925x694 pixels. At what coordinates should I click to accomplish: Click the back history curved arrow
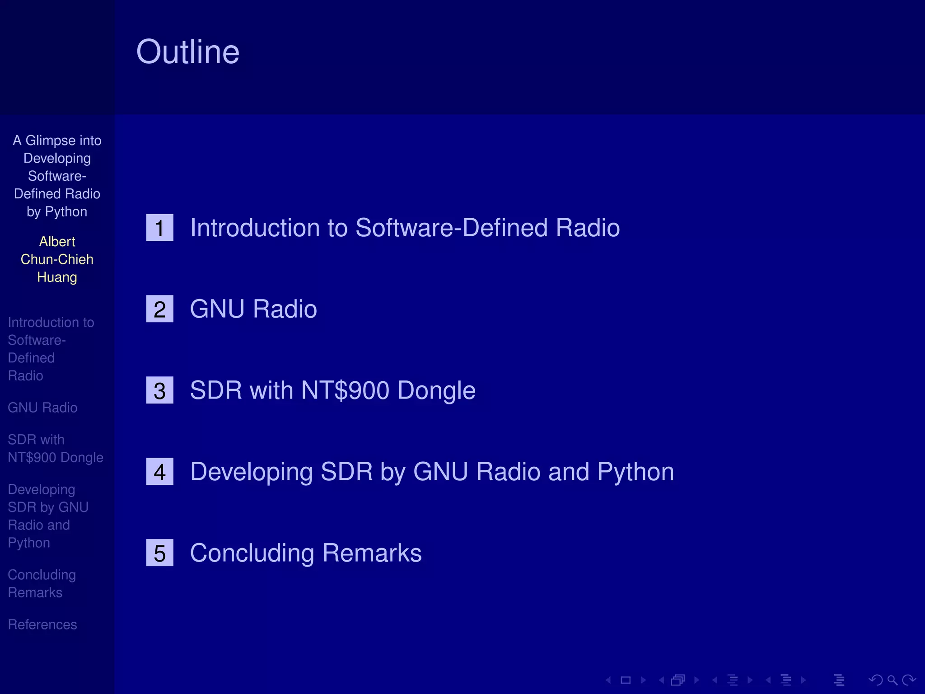click(876, 680)
